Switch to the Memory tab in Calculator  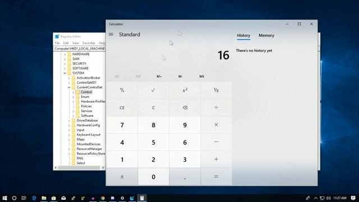[x=266, y=35]
